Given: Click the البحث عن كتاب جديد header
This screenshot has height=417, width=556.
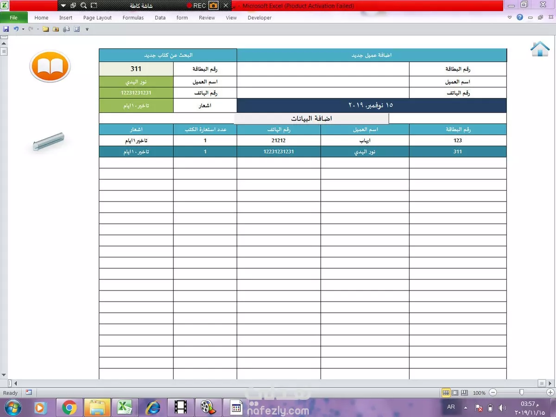Looking at the screenshot, I should (168, 55).
